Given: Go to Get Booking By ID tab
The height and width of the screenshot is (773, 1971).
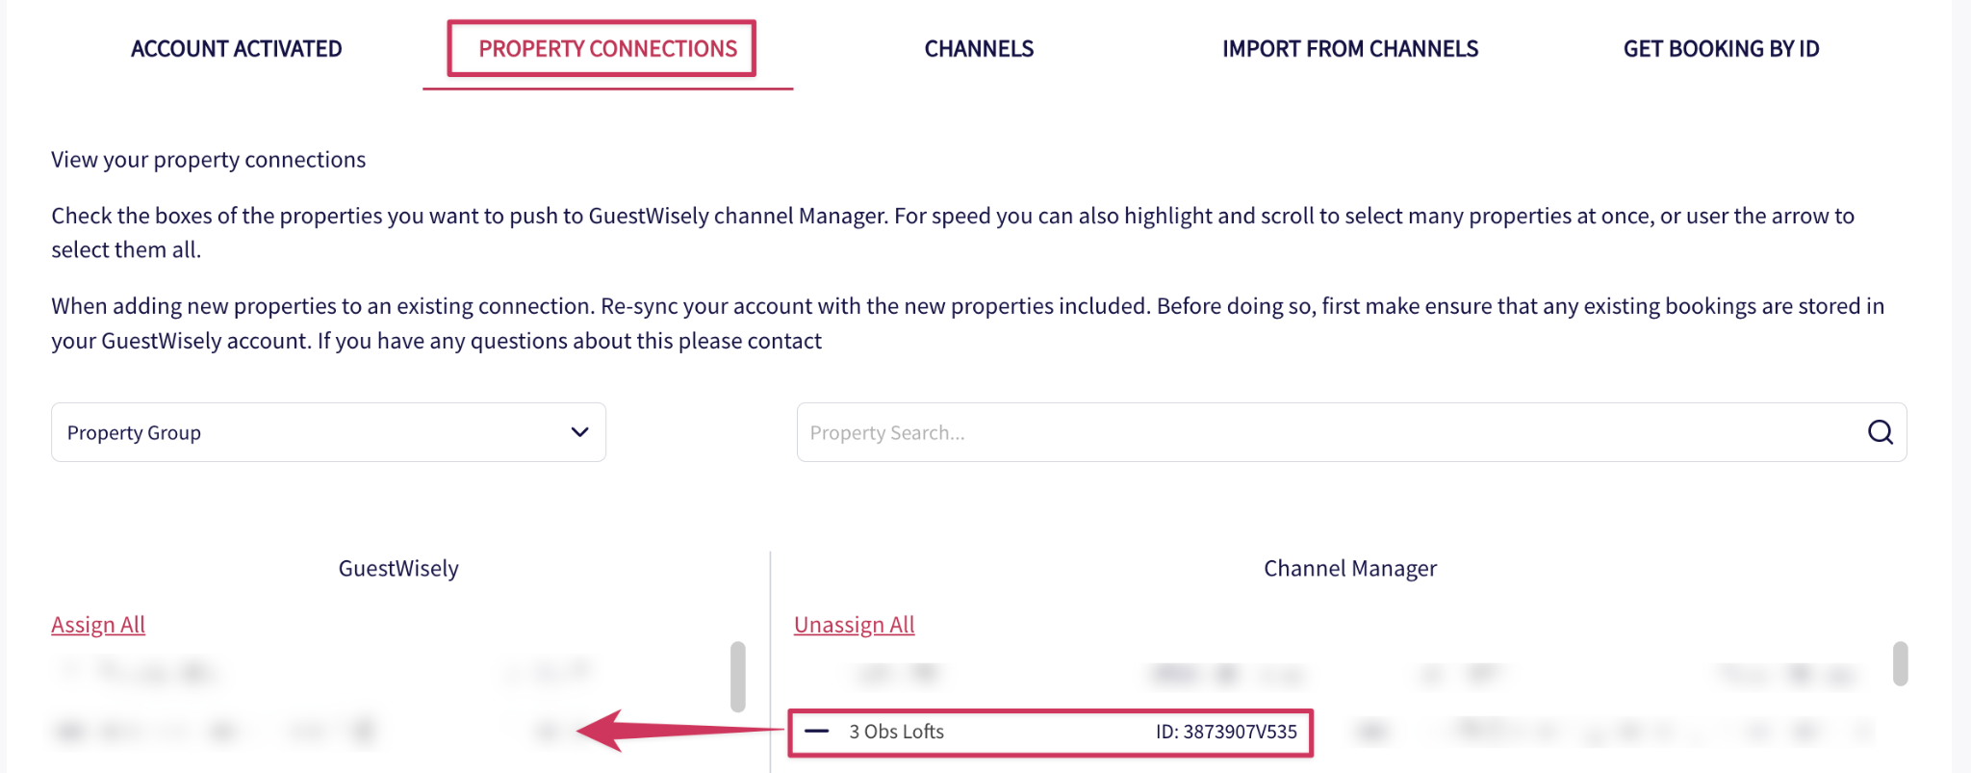Looking at the screenshot, I should [1721, 49].
